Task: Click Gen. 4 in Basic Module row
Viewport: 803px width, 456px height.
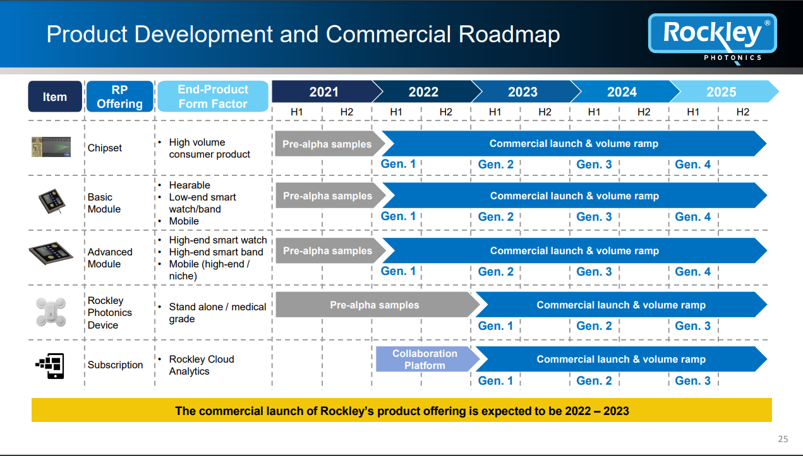Action: pyautogui.click(x=693, y=216)
